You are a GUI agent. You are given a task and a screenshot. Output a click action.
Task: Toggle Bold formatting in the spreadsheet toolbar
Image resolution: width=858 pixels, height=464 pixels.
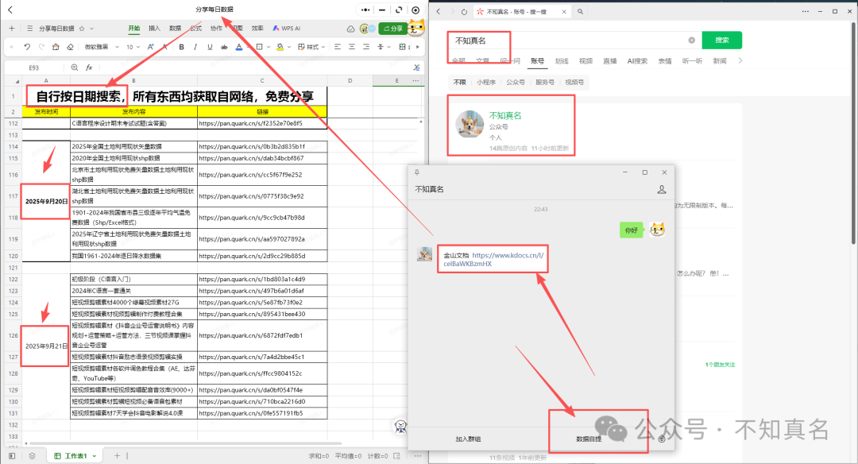(182, 47)
